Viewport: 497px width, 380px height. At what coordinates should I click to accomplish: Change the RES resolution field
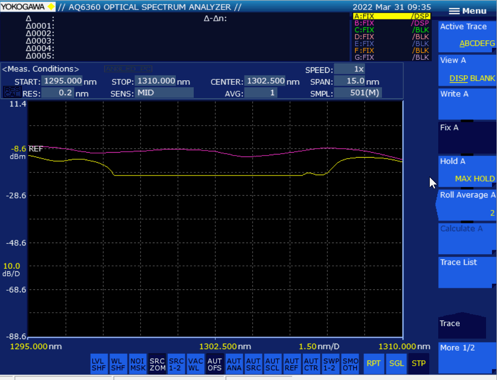pyautogui.click(x=58, y=93)
